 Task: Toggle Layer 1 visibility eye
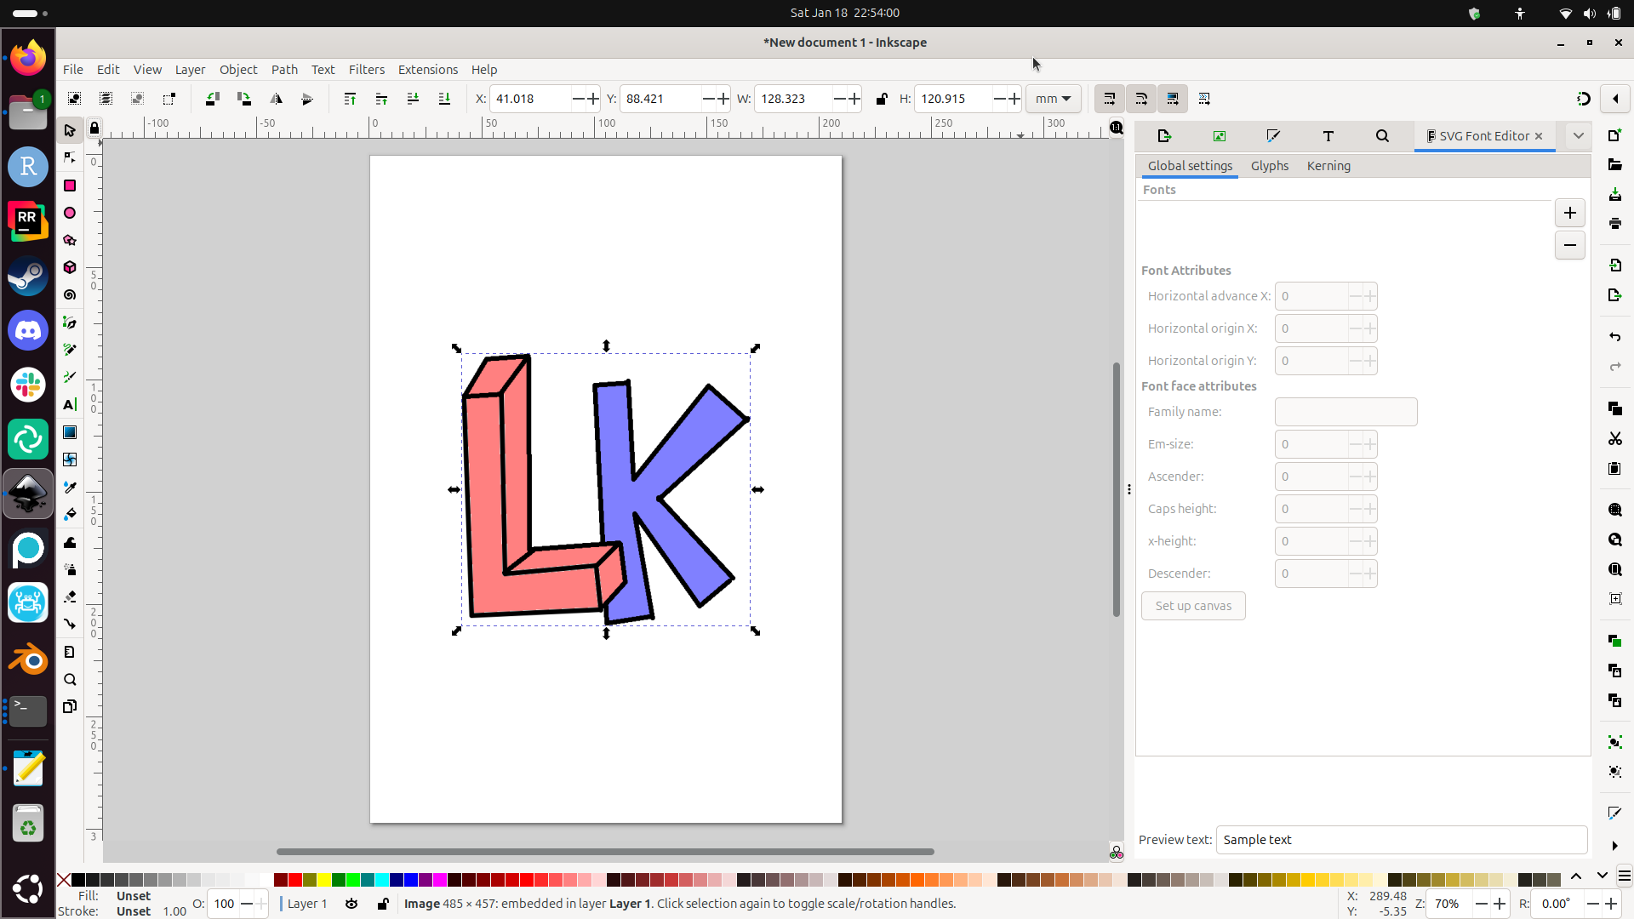coord(351,904)
